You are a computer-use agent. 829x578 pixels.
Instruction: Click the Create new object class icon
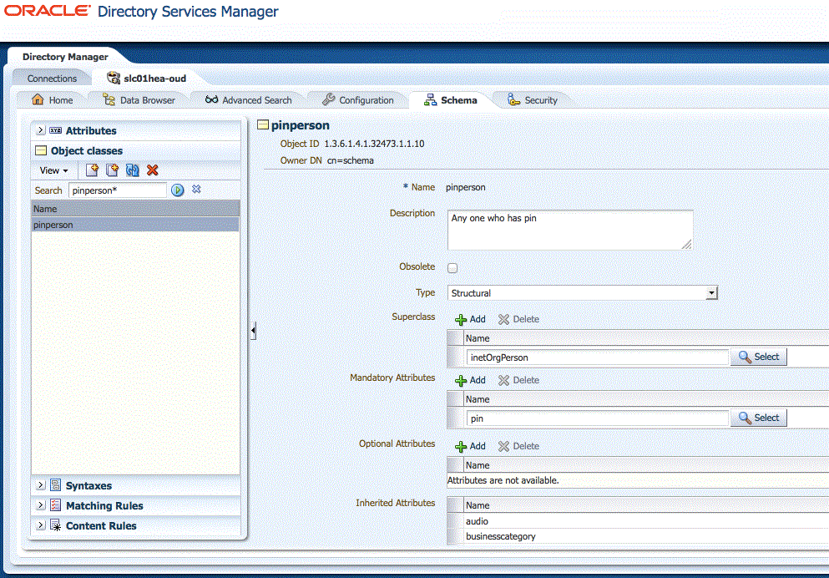[92, 170]
